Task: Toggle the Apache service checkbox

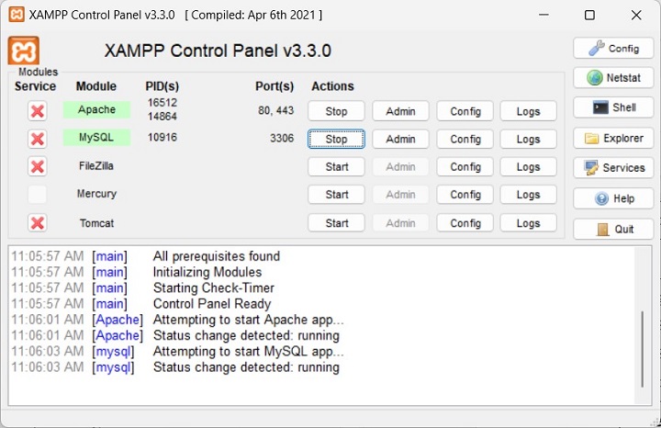Action: pos(37,111)
